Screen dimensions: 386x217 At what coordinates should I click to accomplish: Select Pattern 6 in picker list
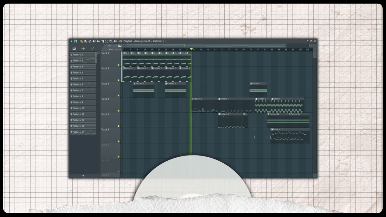(x=83, y=84)
